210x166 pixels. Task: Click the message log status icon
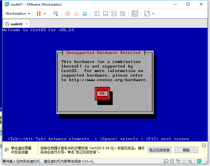pyautogui.click(x=199, y=161)
